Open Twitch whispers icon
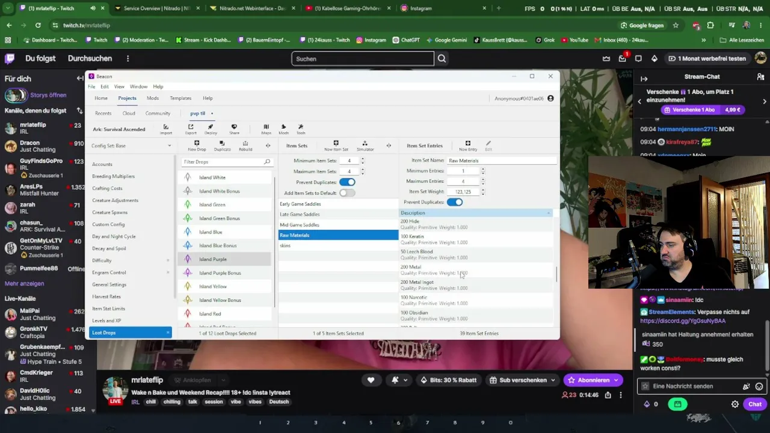 coord(638,58)
